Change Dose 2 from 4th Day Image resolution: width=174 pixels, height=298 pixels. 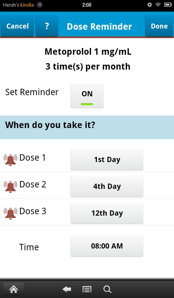pos(107,186)
